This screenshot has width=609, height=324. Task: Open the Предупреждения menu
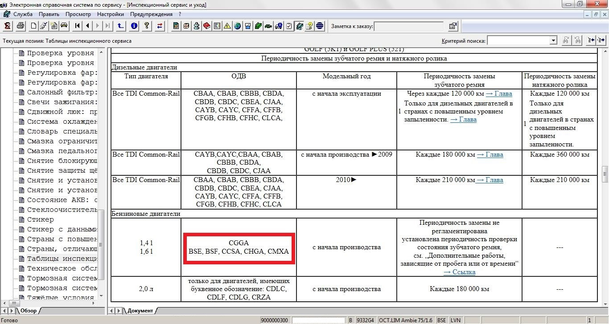click(x=151, y=14)
